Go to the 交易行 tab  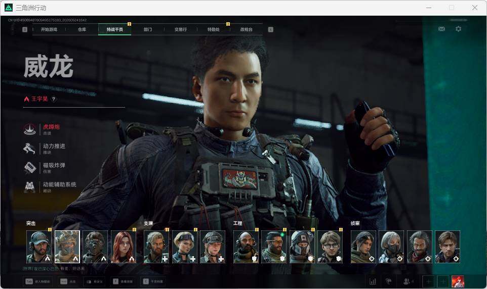tap(180, 29)
